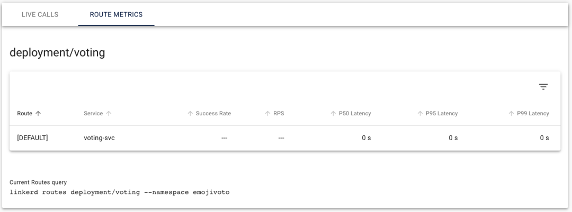
Task: Sort by the RPS column label
Action: pos(279,113)
